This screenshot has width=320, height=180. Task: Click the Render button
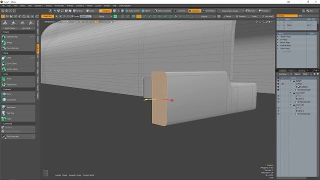pos(250,11)
